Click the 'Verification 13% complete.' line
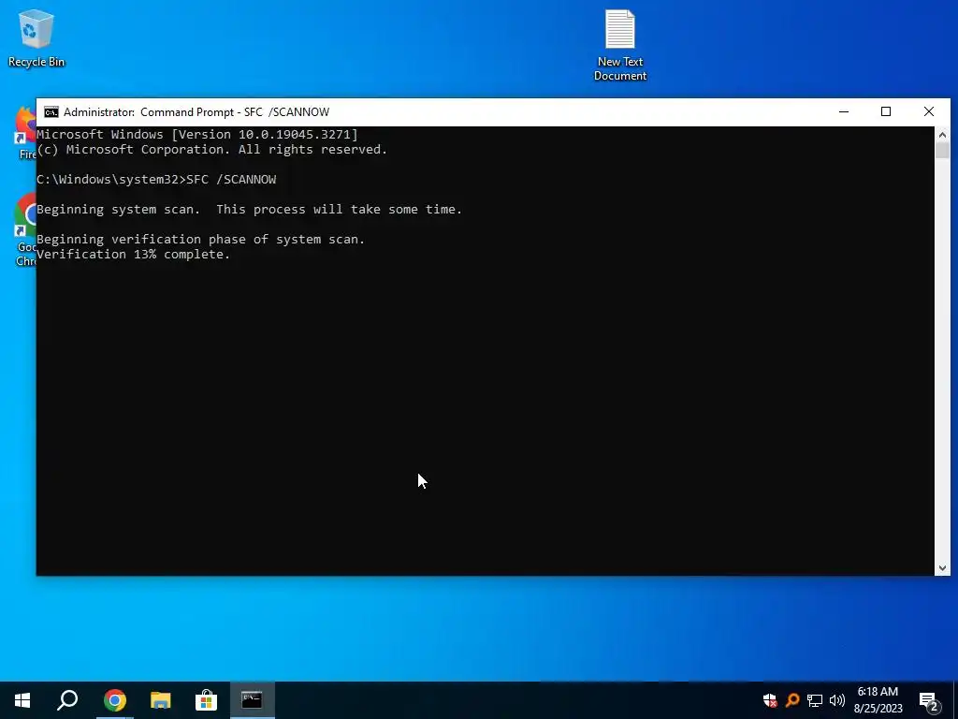This screenshot has width=958, height=719. (133, 255)
